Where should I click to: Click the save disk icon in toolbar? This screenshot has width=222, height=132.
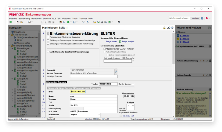[18, 22]
